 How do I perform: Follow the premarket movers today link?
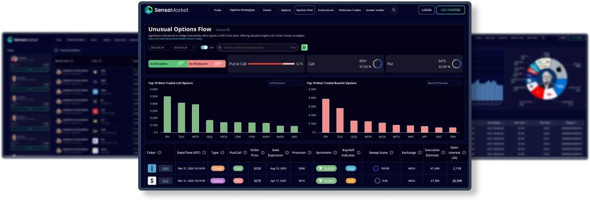pos(175,39)
